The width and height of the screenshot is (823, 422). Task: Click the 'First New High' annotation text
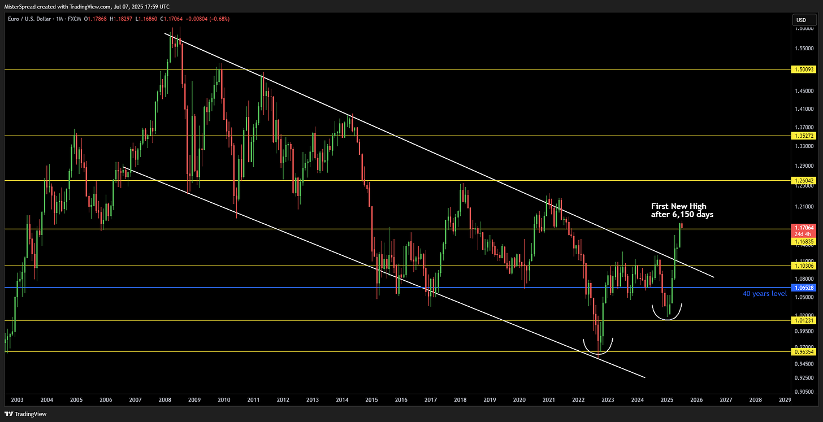coord(678,206)
